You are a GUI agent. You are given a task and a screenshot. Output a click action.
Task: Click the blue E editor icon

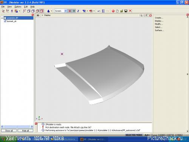(103, 11)
